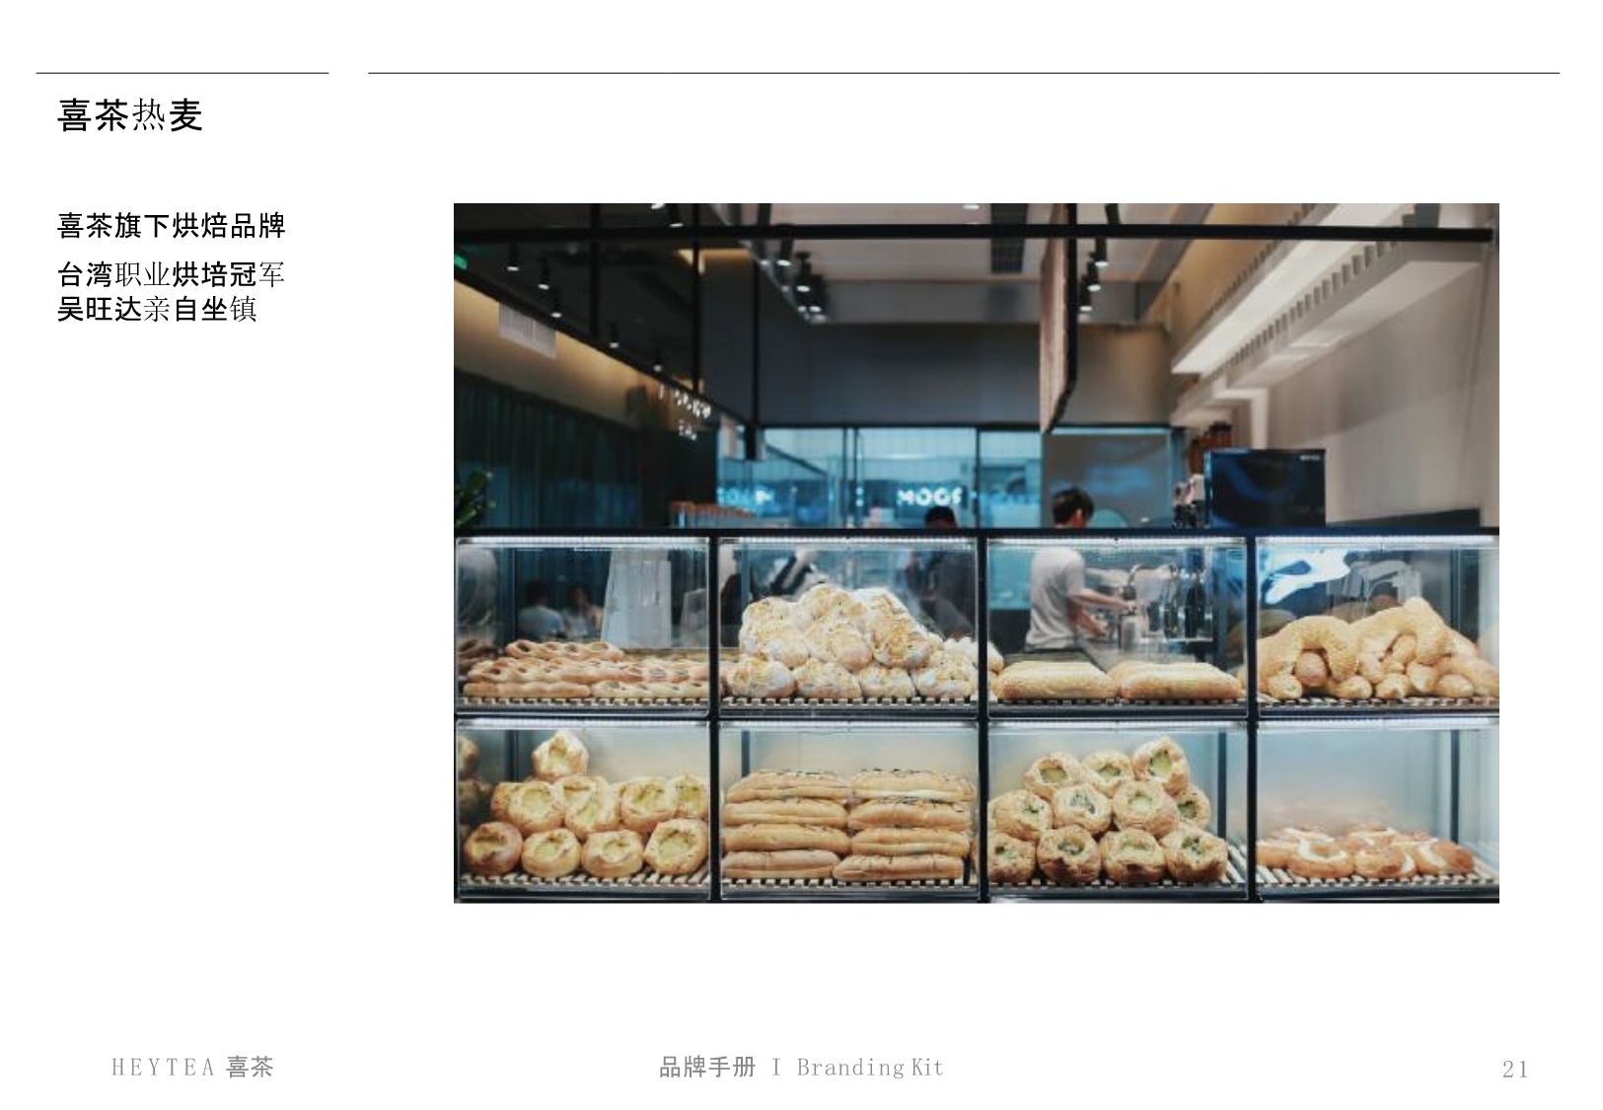
Task: Click the long horizontal rule at top right
Action: pos(964,72)
